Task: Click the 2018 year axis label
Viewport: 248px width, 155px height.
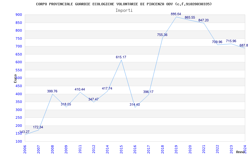Action: [x=162, y=149]
